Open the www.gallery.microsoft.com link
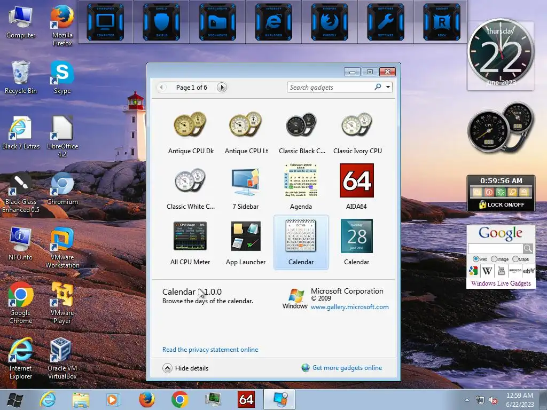Viewport: 547px width, 410px height. coord(349,307)
